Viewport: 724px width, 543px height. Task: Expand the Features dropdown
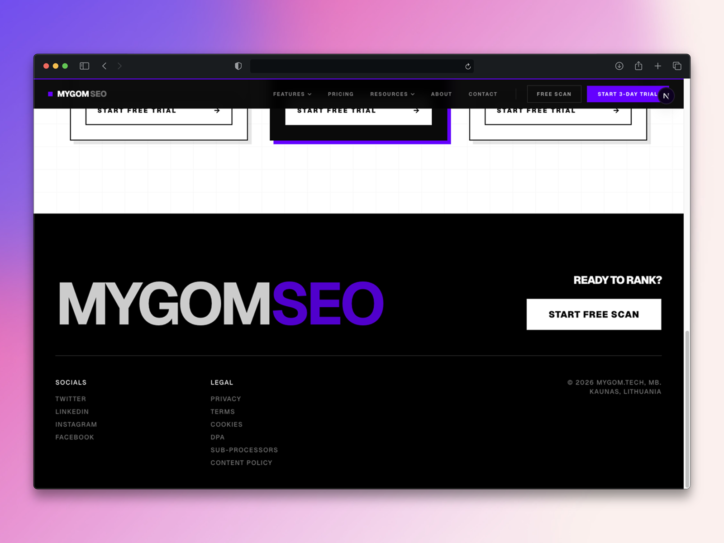pos(291,94)
